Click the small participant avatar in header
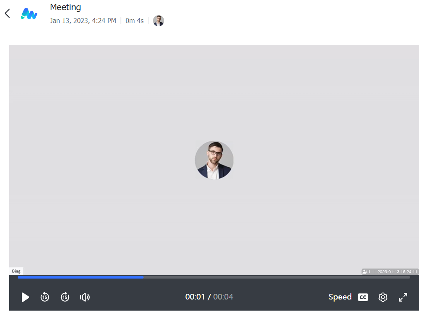The width and height of the screenshot is (429, 318). tap(158, 21)
